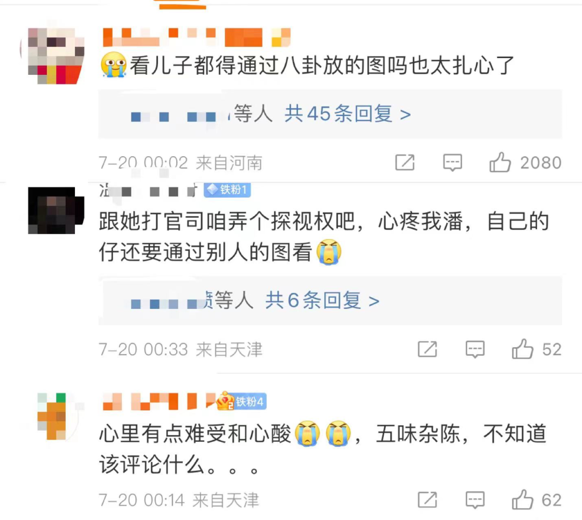Like the comment with 2080 likes
Viewport: 582px width, 520px height.
point(500,162)
